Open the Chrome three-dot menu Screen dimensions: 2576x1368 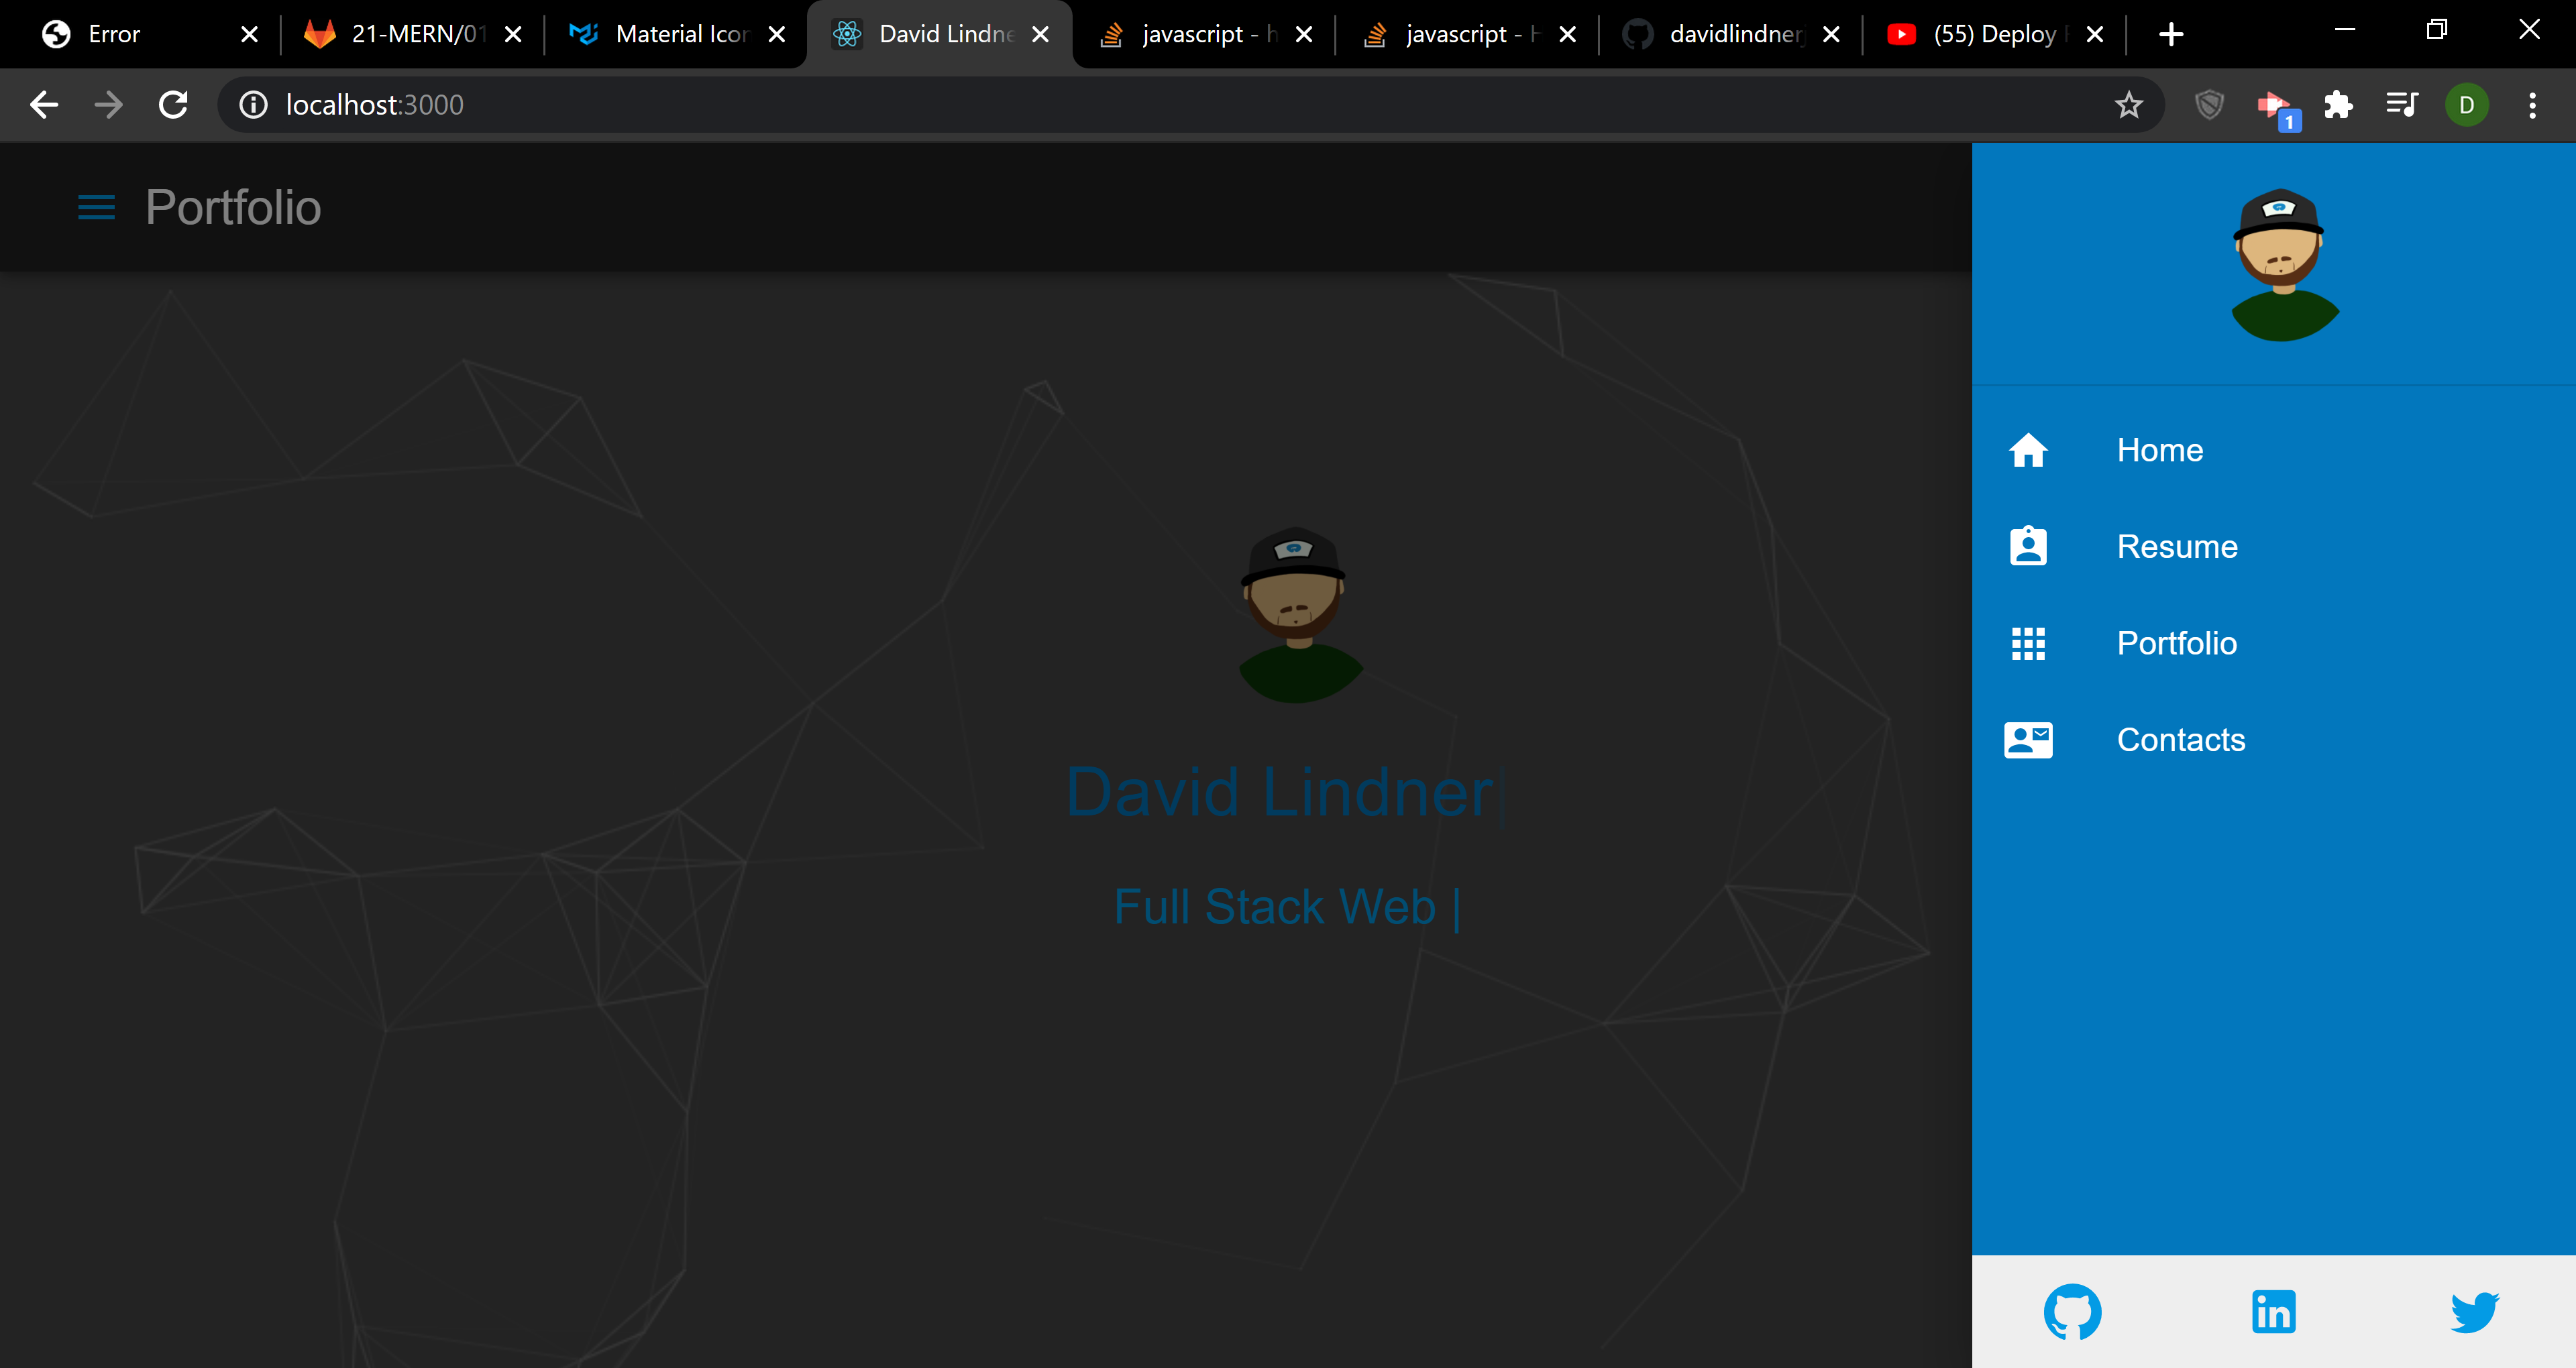click(2532, 104)
